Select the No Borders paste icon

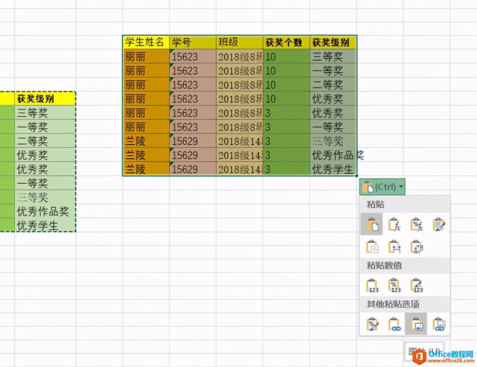pos(372,246)
